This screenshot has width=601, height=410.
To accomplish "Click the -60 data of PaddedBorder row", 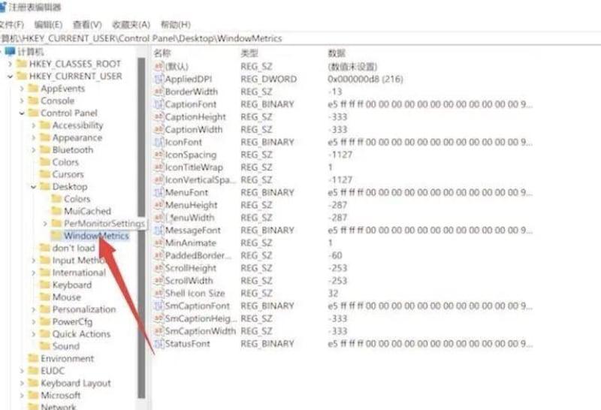I will pos(335,255).
